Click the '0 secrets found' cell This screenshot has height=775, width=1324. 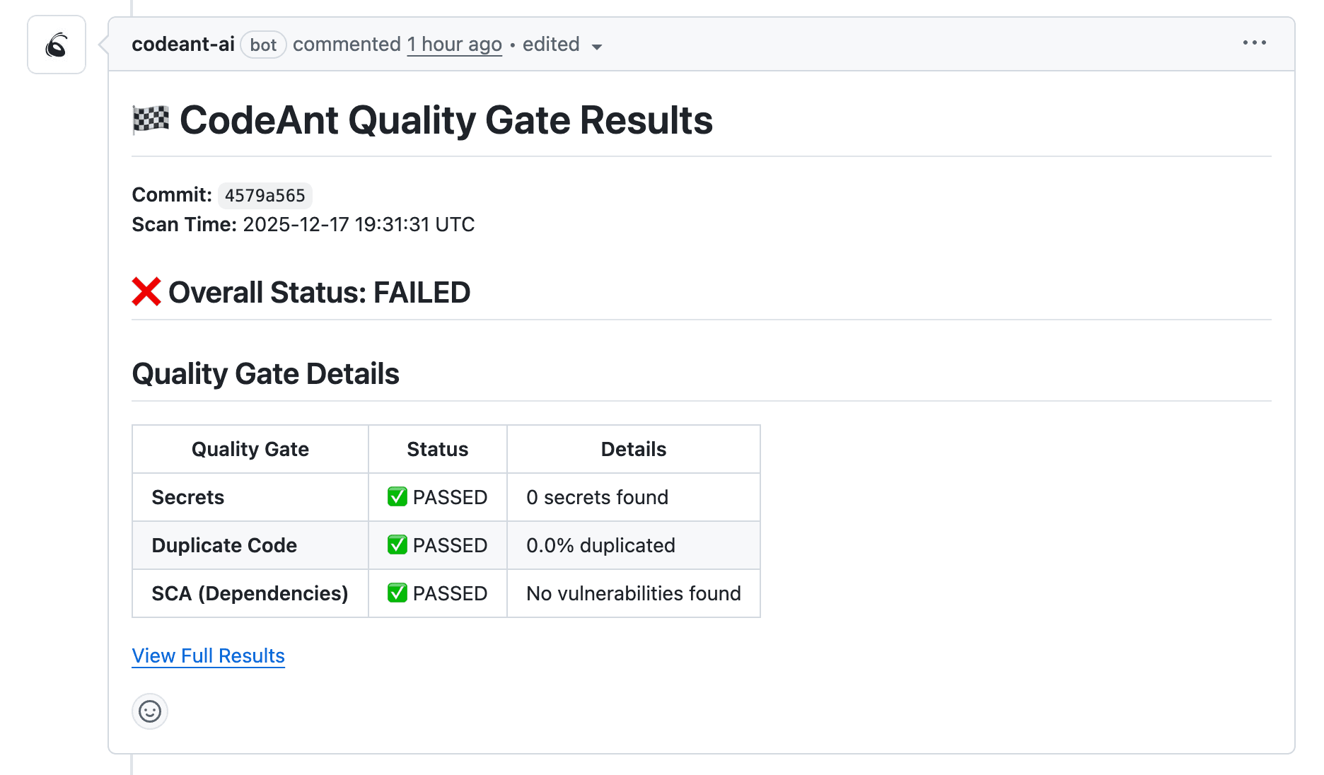pyautogui.click(x=634, y=497)
